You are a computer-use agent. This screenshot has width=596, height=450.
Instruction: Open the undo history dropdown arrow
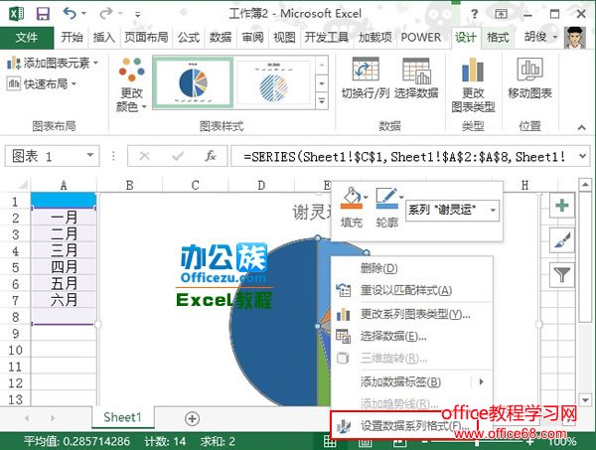(x=83, y=14)
